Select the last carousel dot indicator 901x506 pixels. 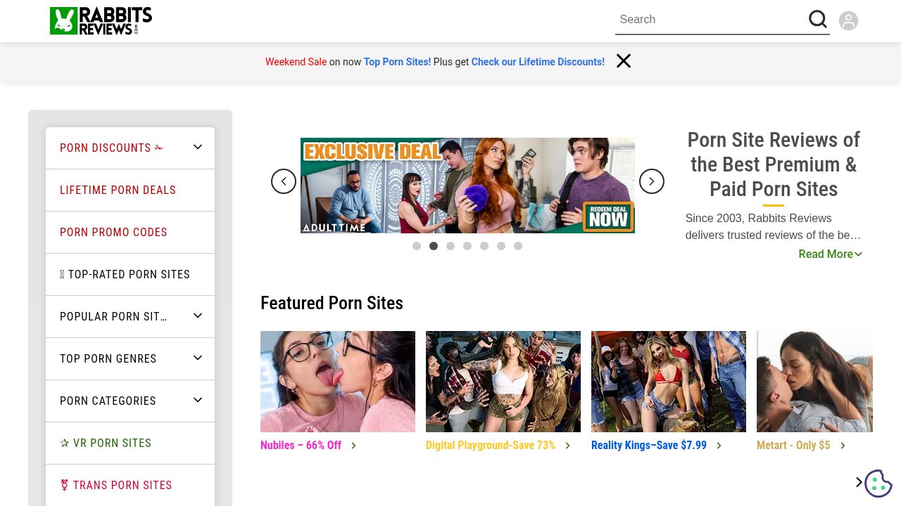click(518, 246)
